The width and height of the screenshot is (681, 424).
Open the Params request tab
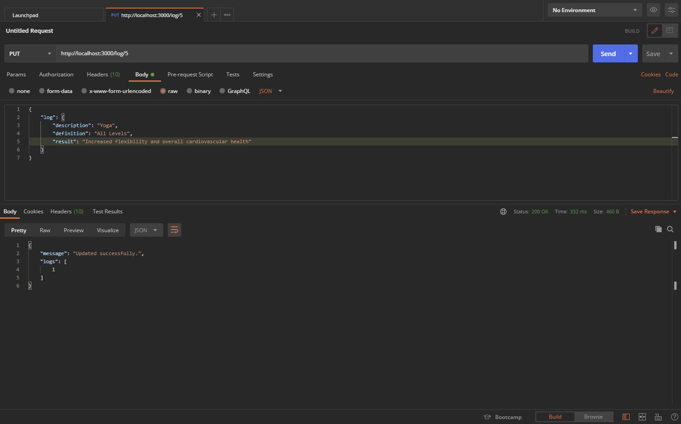coord(16,75)
